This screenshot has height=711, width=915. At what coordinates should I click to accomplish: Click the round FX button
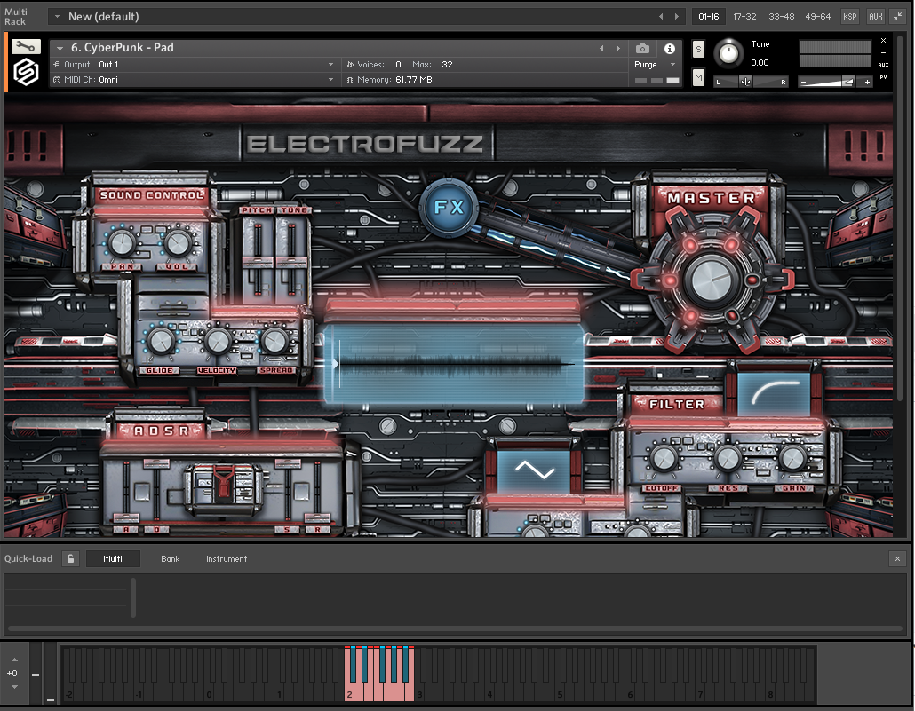[x=449, y=208]
